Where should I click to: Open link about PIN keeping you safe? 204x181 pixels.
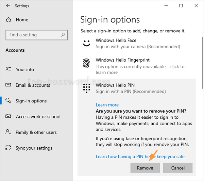point(140,157)
